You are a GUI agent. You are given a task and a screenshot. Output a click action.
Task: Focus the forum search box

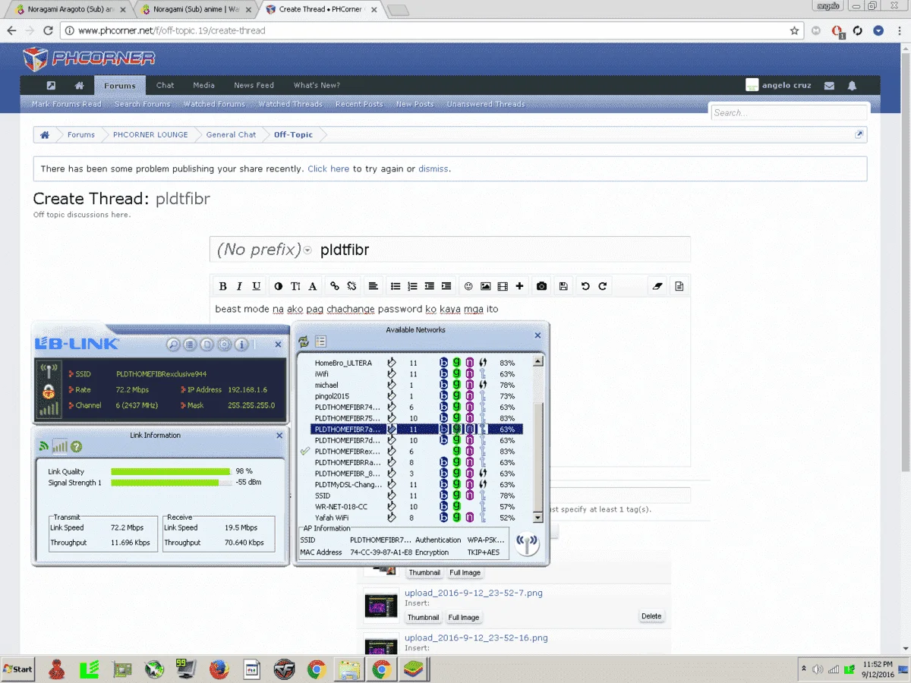point(790,112)
